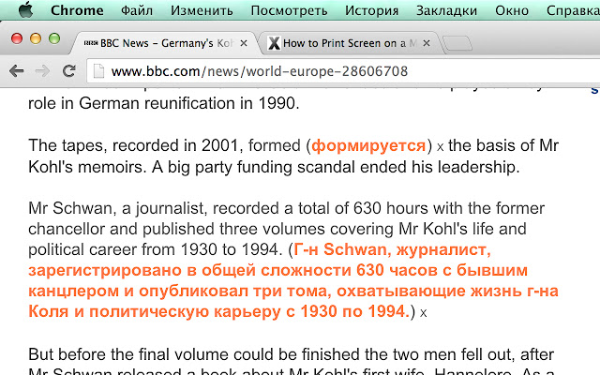Open the Chrome application menu
600x375 pixels.
click(77, 10)
